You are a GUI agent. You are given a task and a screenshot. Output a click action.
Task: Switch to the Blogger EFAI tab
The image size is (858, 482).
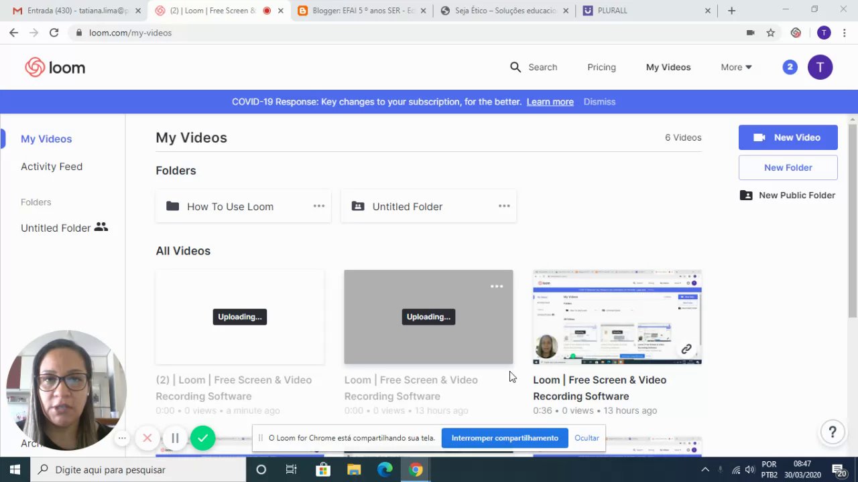(362, 11)
